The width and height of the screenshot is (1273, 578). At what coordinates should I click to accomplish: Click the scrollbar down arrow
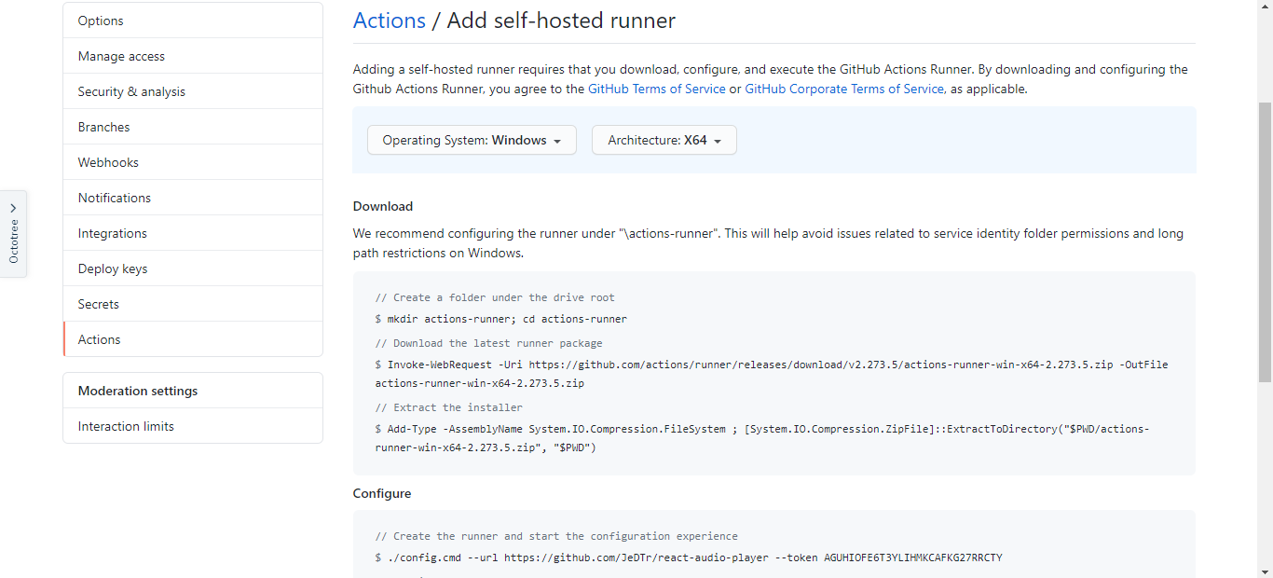1265,571
